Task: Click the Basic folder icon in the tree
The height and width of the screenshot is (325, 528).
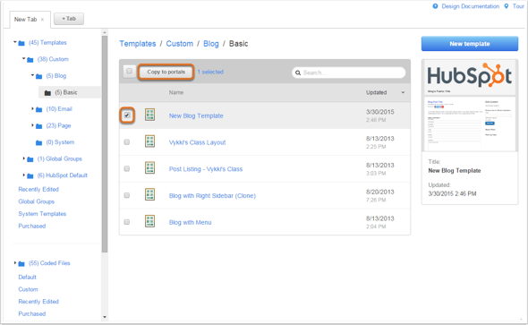Action: point(47,93)
